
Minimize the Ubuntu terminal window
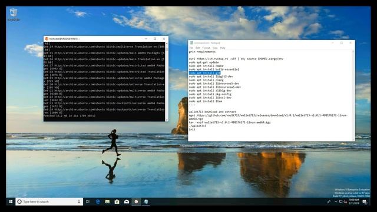click(146, 39)
